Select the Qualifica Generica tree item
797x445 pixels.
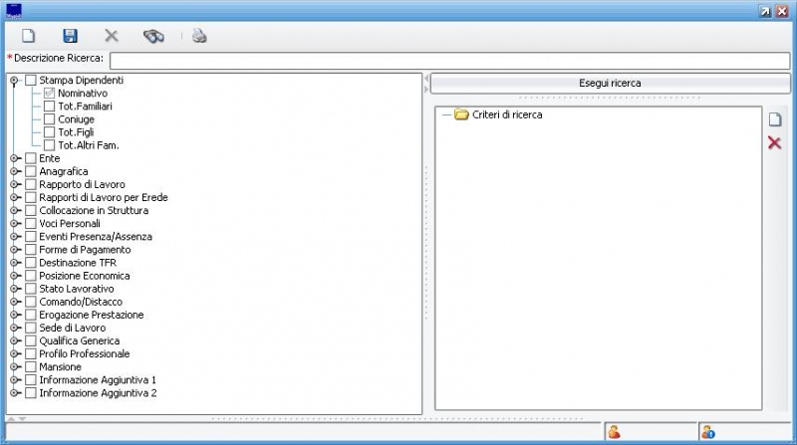point(80,340)
